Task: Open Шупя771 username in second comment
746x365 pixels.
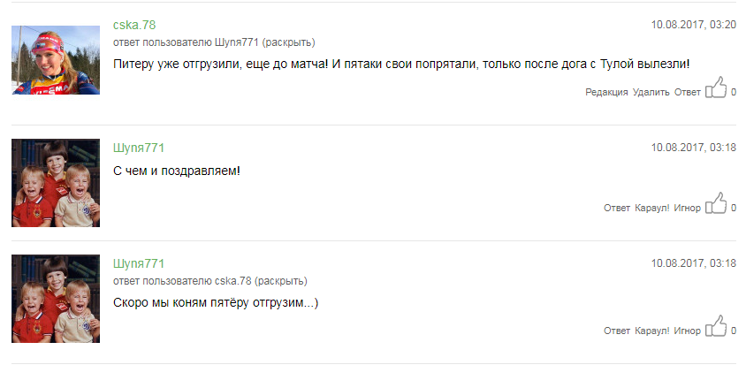Action: pos(139,148)
